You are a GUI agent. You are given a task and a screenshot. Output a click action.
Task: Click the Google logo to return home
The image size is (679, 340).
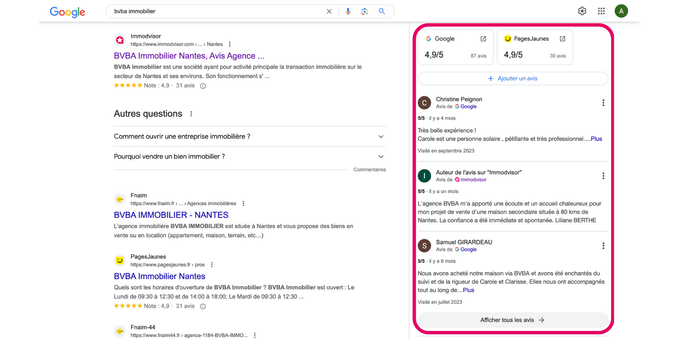point(67,12)
